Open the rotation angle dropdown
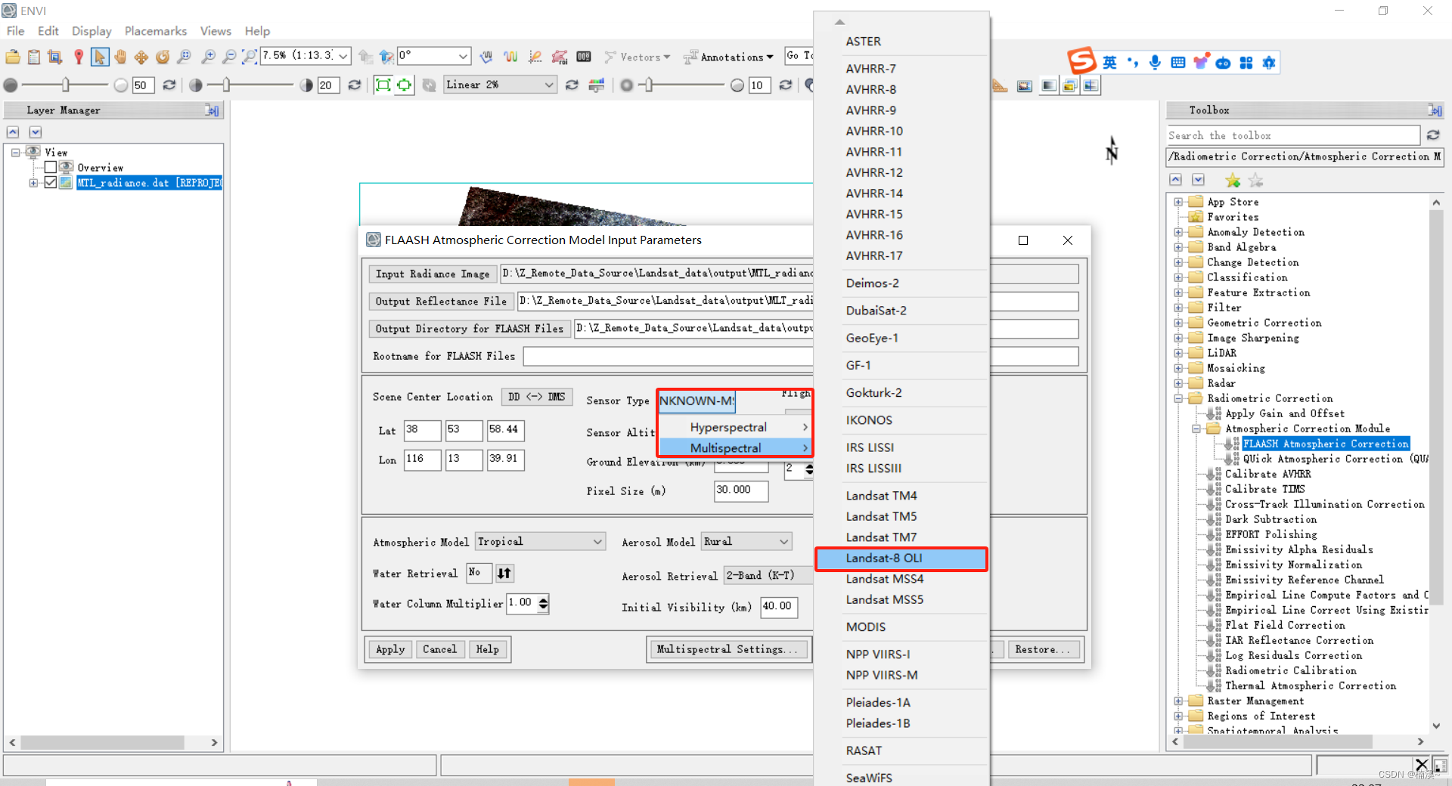Viewport: 1452px width, 786px height. click(463, 56)
